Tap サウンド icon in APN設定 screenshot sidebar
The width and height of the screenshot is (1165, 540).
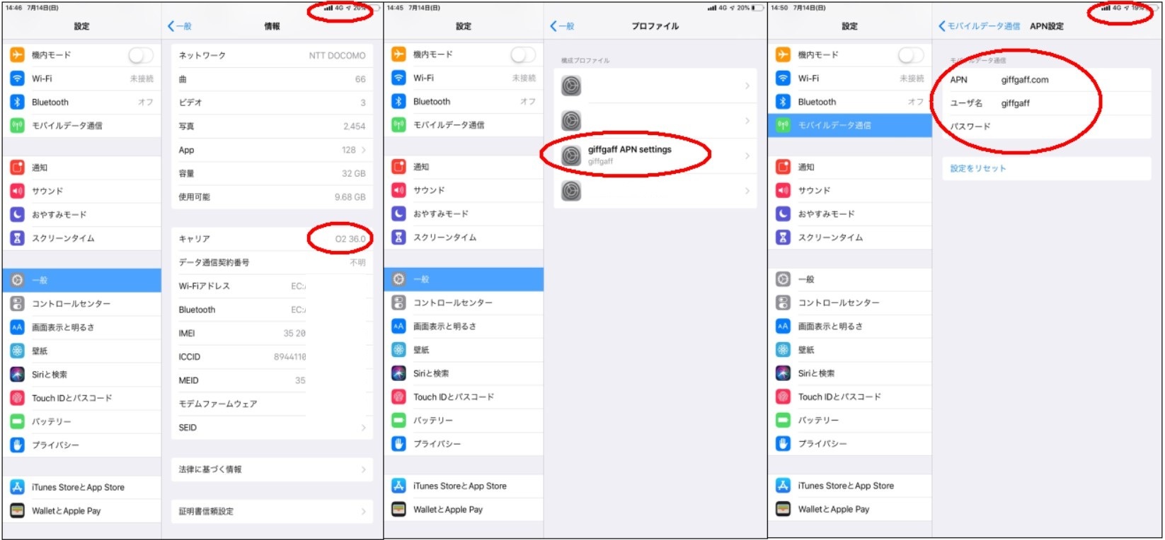click(x=783, y=190)
